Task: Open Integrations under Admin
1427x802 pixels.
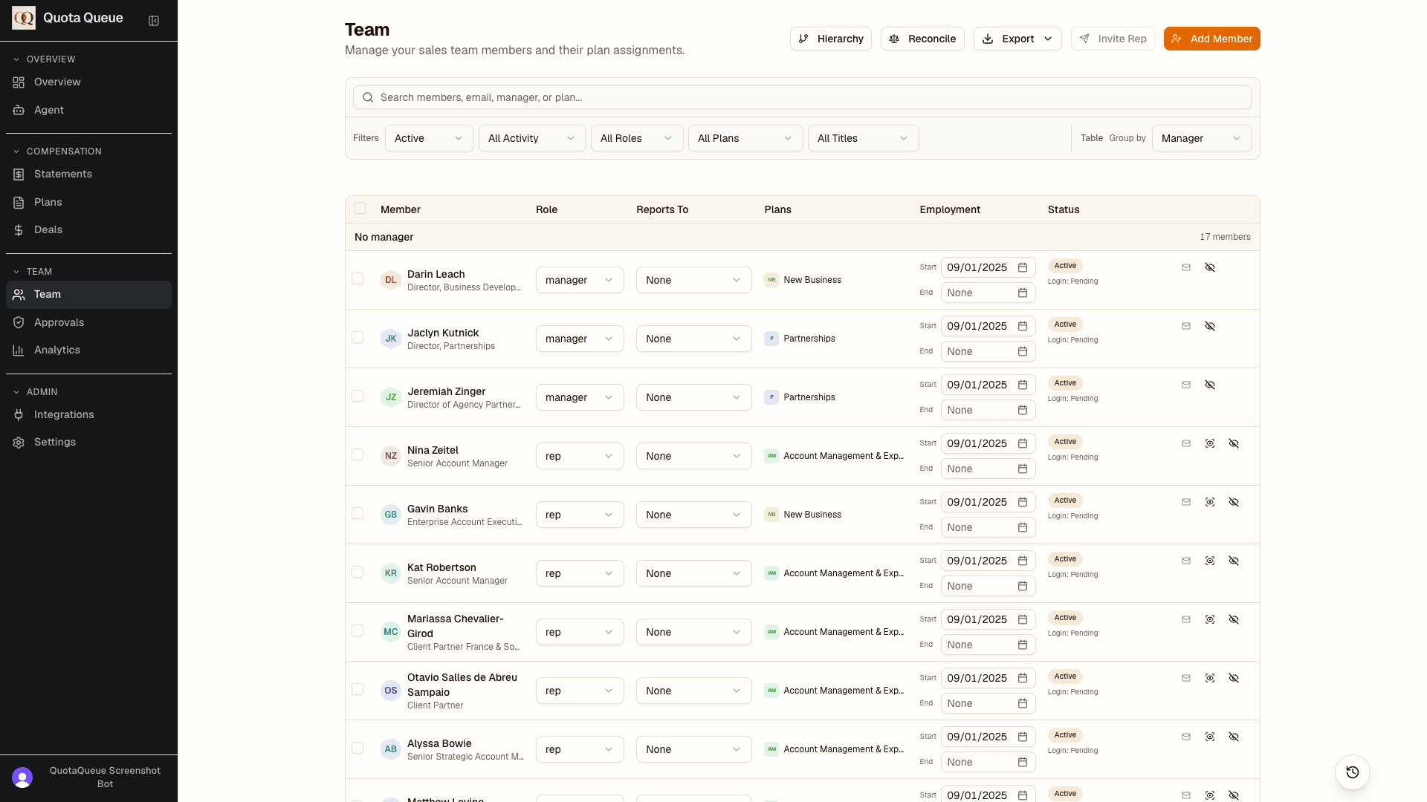Action: pyautogui.click(x=88, y=414)
